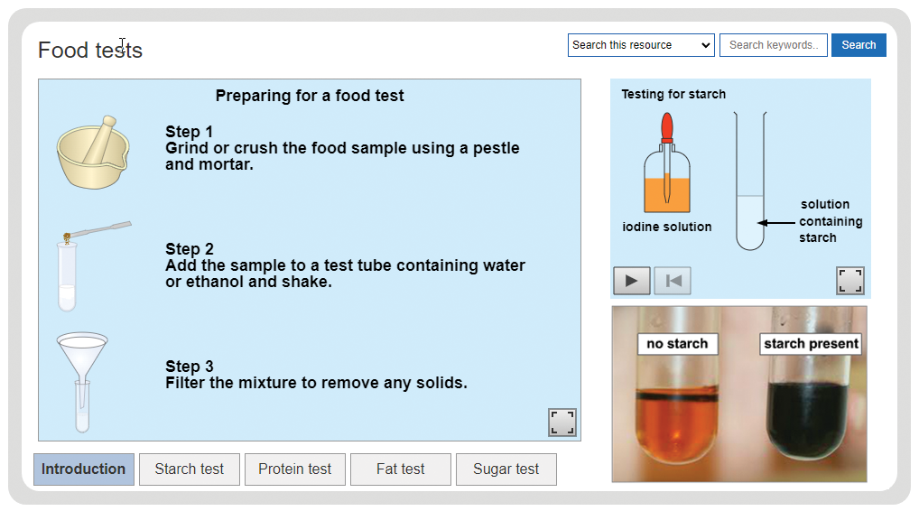Screen dimensions: 919x511
Task: Click the blue Search button
Action: coord(859,45)
